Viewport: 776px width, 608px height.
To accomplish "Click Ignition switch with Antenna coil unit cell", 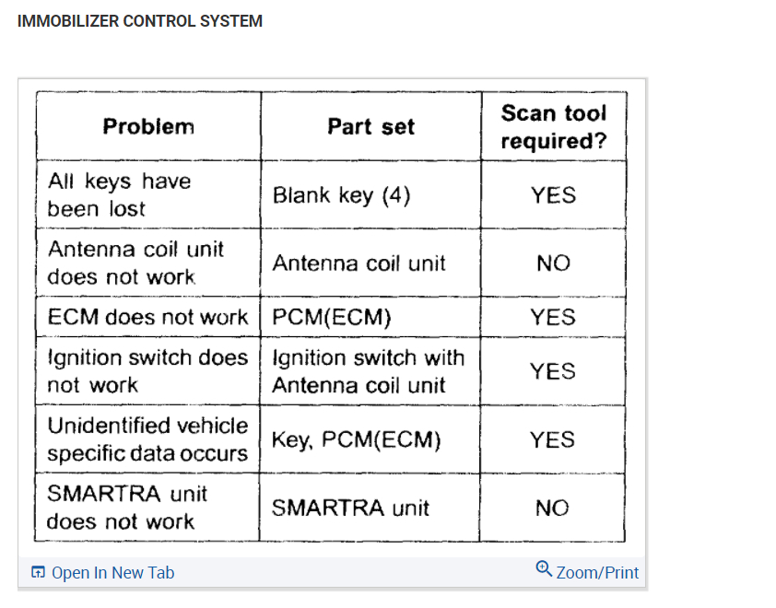I will click(x=368, y=371).
